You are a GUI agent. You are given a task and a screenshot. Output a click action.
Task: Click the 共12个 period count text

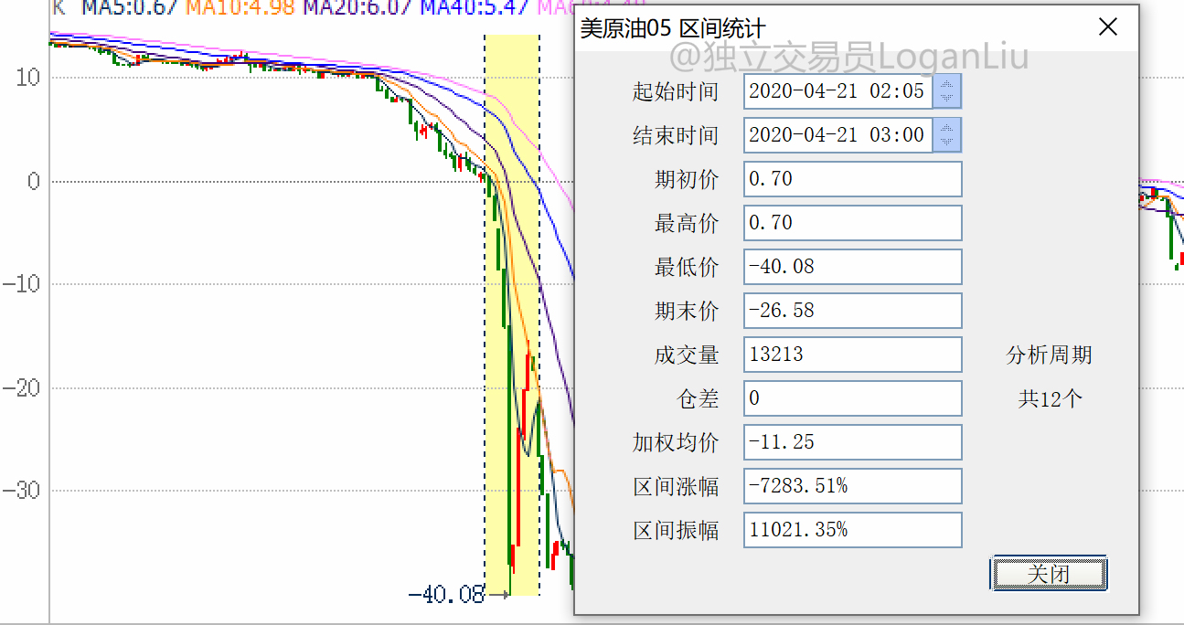pyautogui.click(x=1049, y=399)
